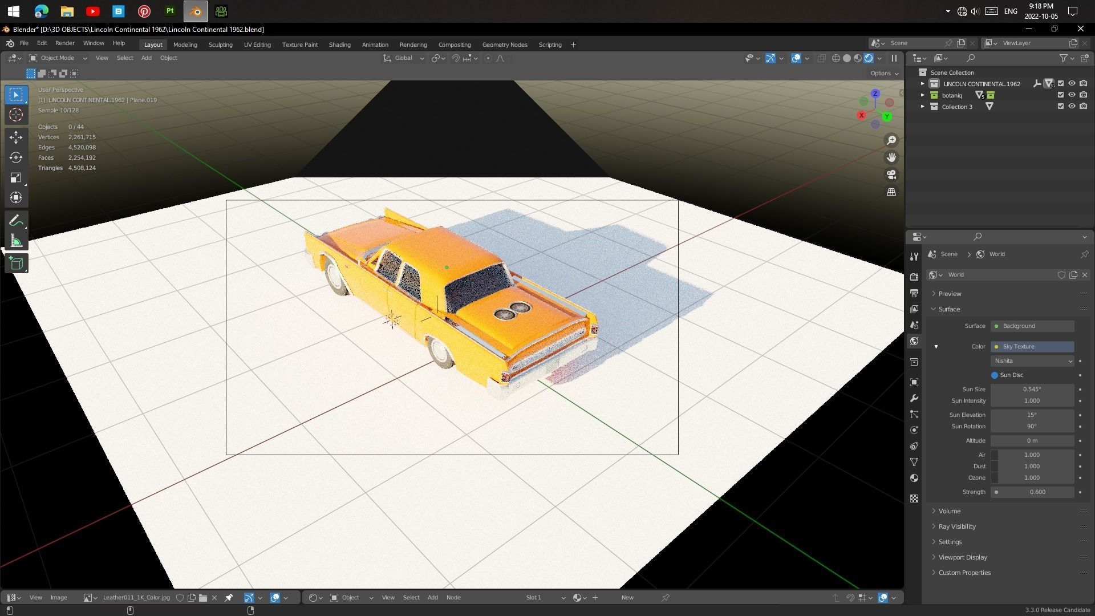Open the Particles properties tab
1095x616 pixels.
(x=914, y=414)
